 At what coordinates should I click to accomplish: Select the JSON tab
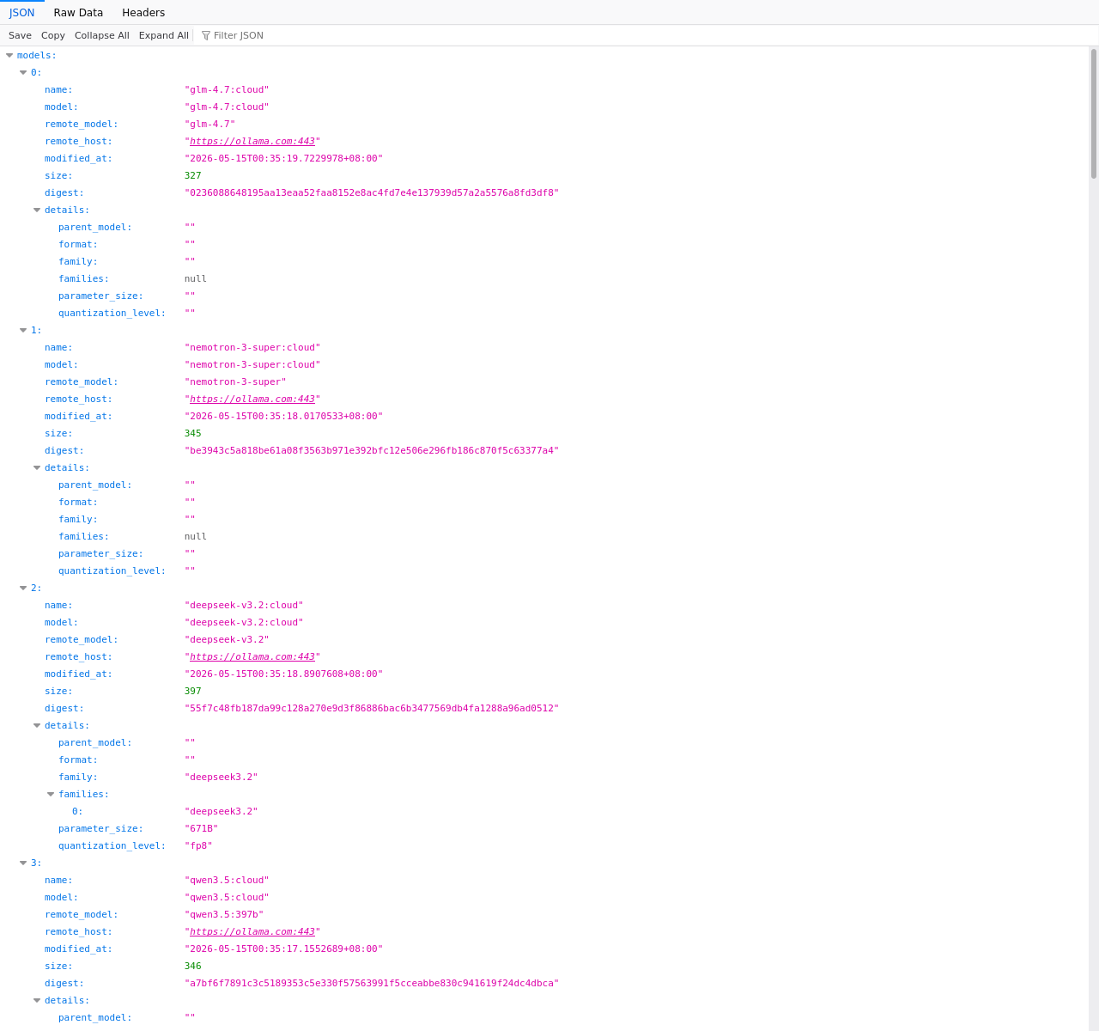(x=22, y=13)
